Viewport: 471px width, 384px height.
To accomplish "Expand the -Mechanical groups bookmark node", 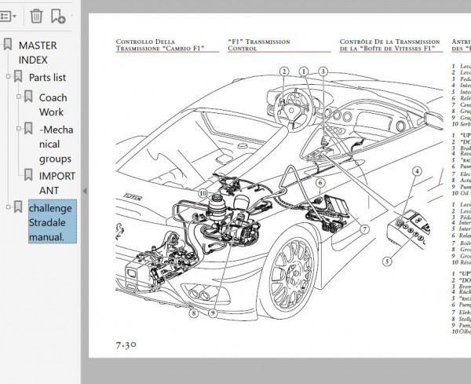I will pos(19,128).
